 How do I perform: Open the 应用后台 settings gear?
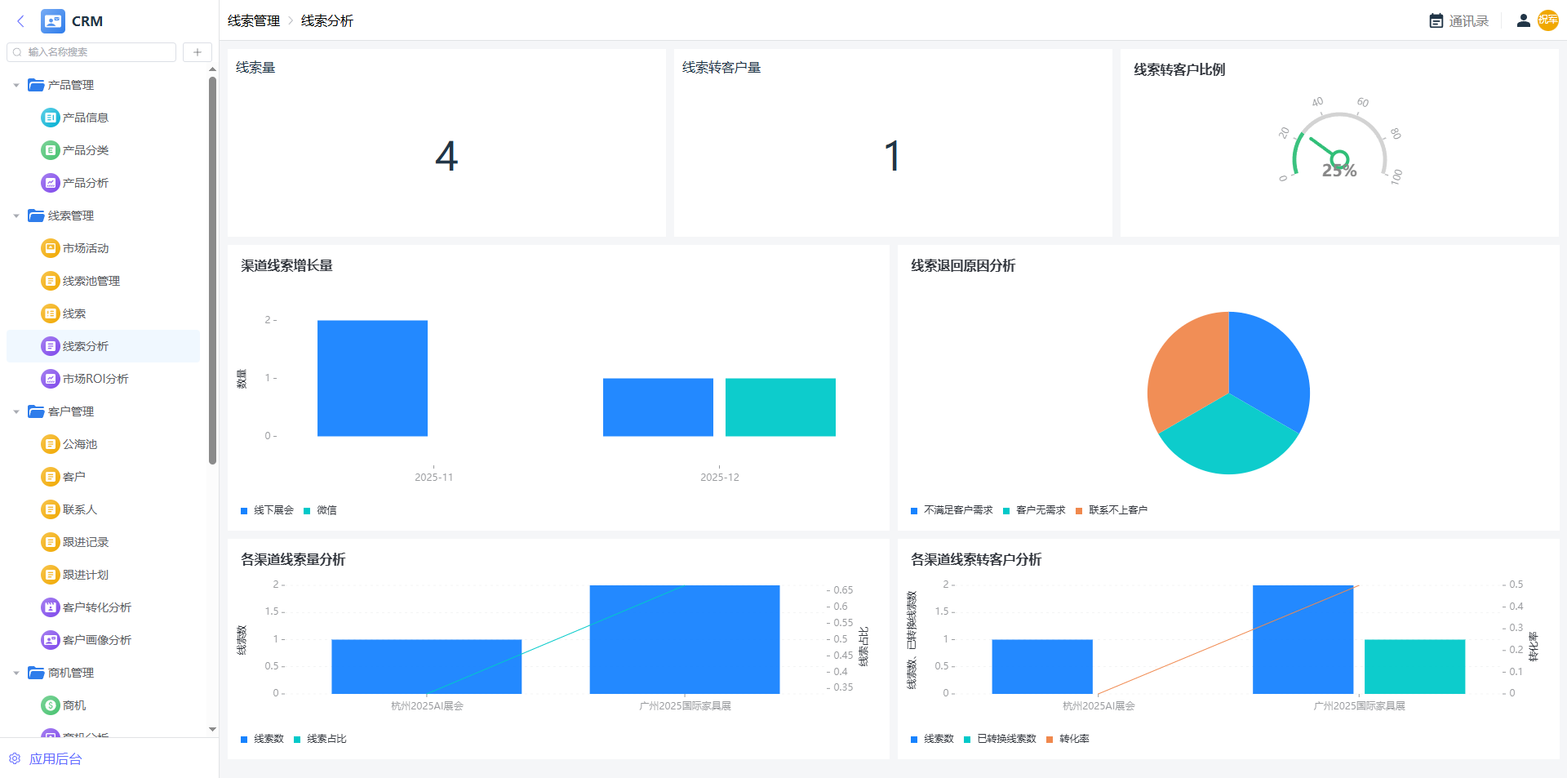click(x=15, y=758)
